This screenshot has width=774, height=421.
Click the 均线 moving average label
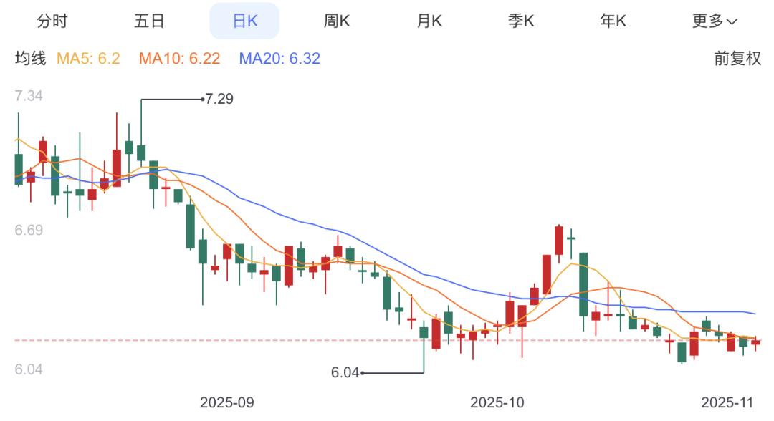coord(31,59)
